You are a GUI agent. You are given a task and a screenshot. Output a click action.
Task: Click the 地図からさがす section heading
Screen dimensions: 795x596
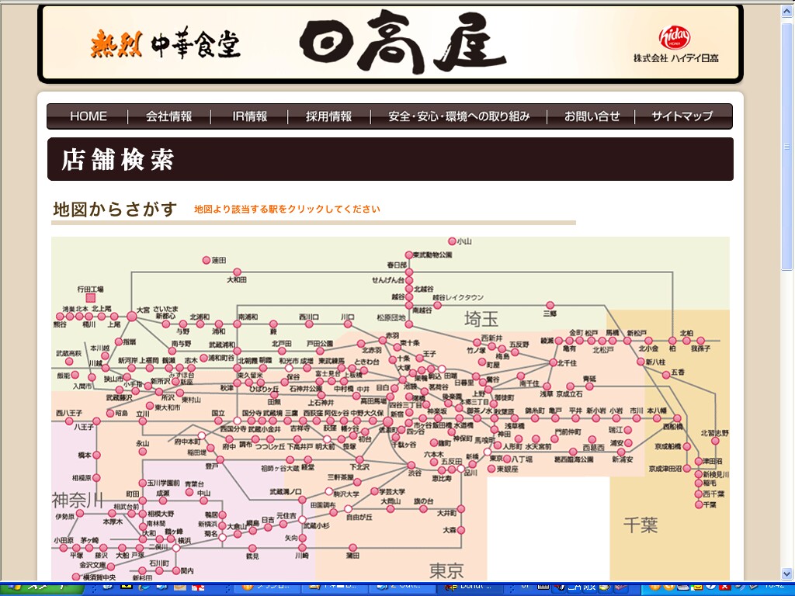point(115,209)
